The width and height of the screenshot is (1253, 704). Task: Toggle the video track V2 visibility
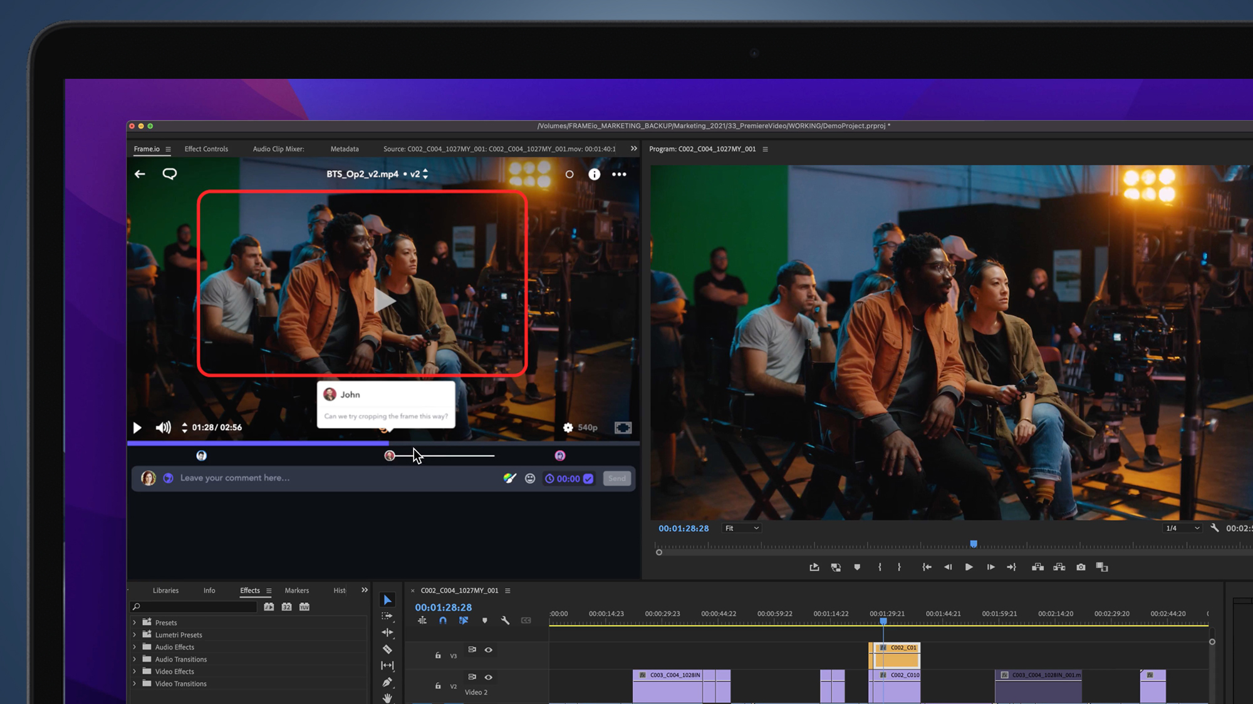pyautogui.click(x=489, y=676)
